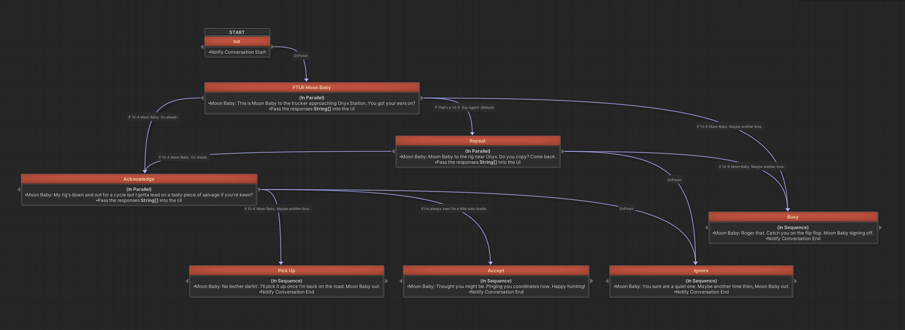Viewport: 905px width, 330px height.
Task: Select the Init node header
Action: (237, 41)
